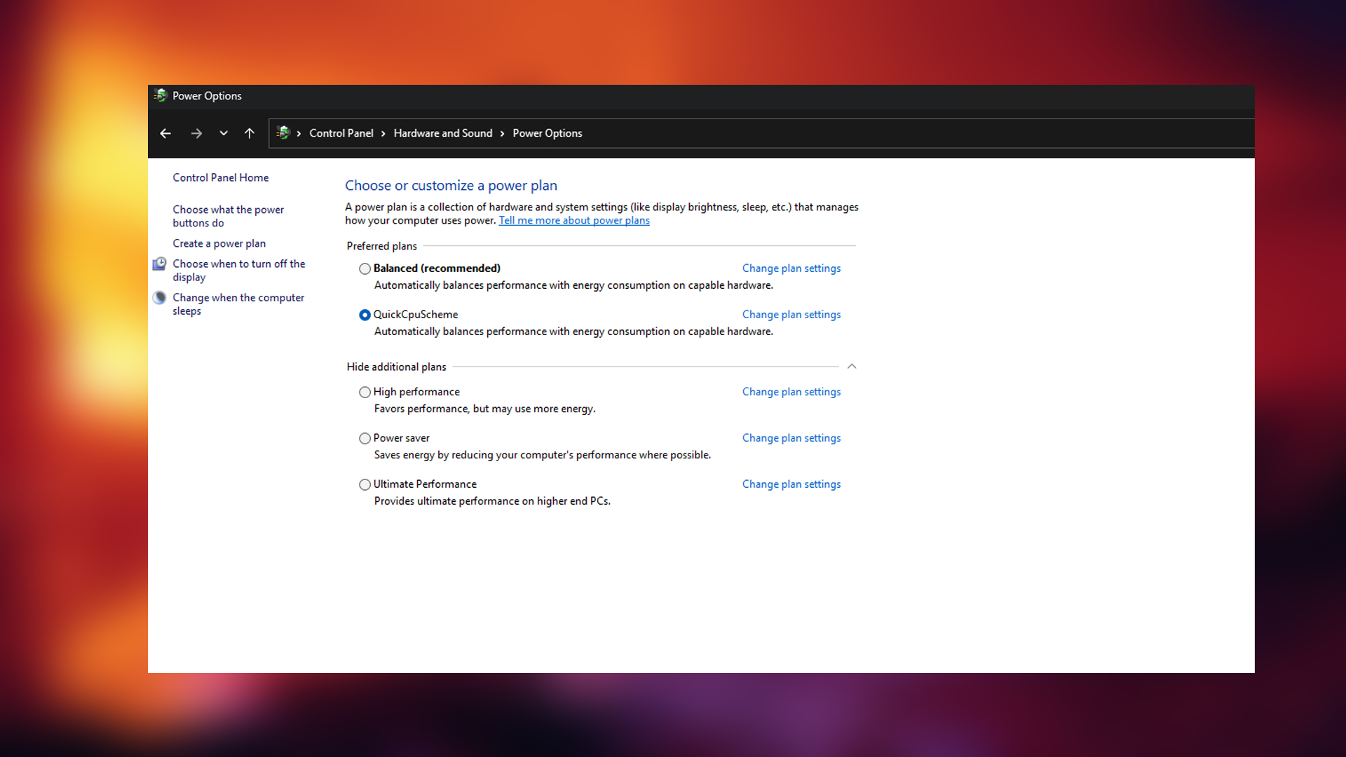Click the Power Options title bar icon
This screenshot has height=757, width=1346.
tap(161, 95)
